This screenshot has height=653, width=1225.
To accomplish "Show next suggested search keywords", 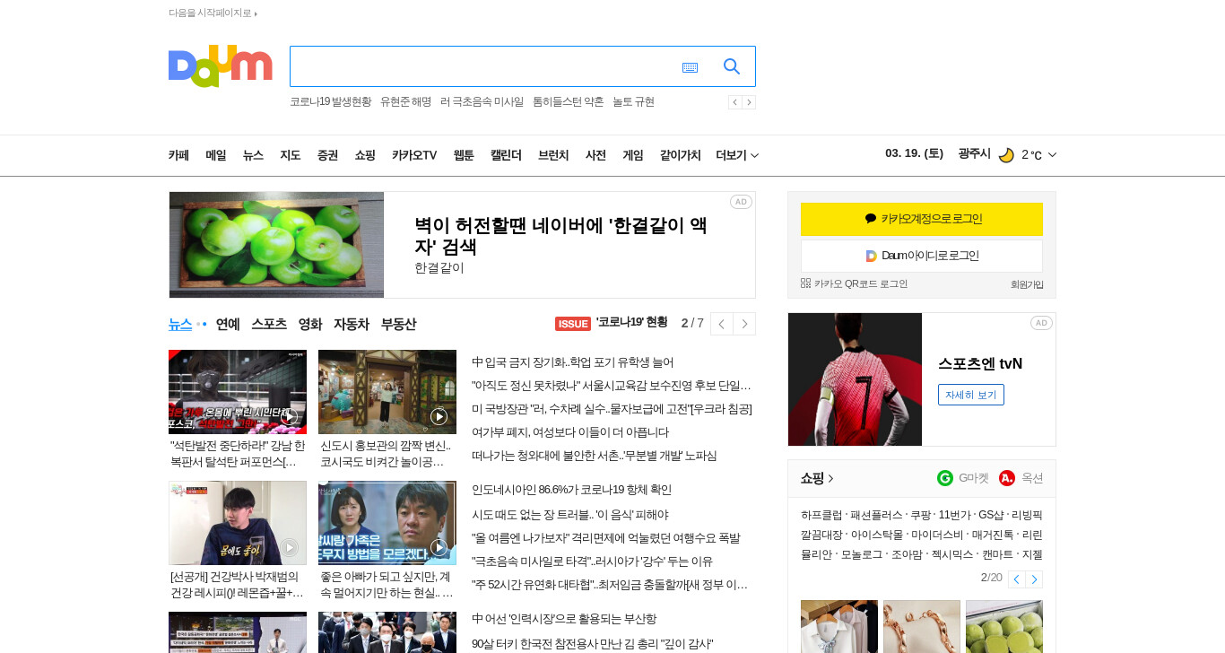I will tap(749, 102).
